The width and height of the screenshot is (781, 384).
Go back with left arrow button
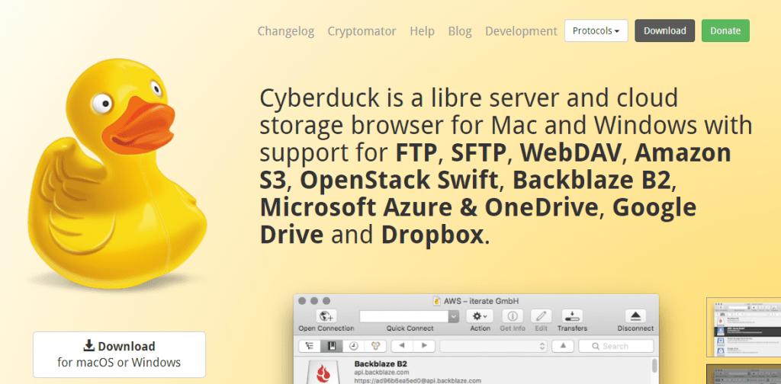(x=403, y=346)
